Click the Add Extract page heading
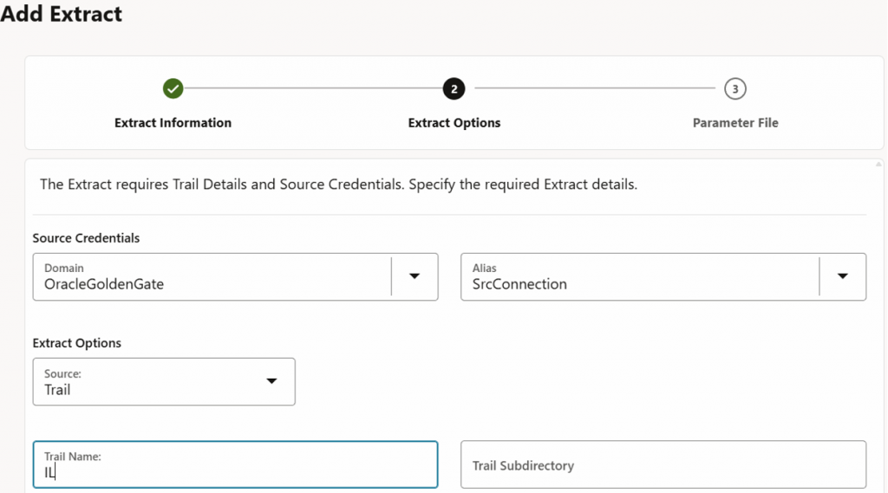This screenshot has width=888, height=493. click(62, 15)
